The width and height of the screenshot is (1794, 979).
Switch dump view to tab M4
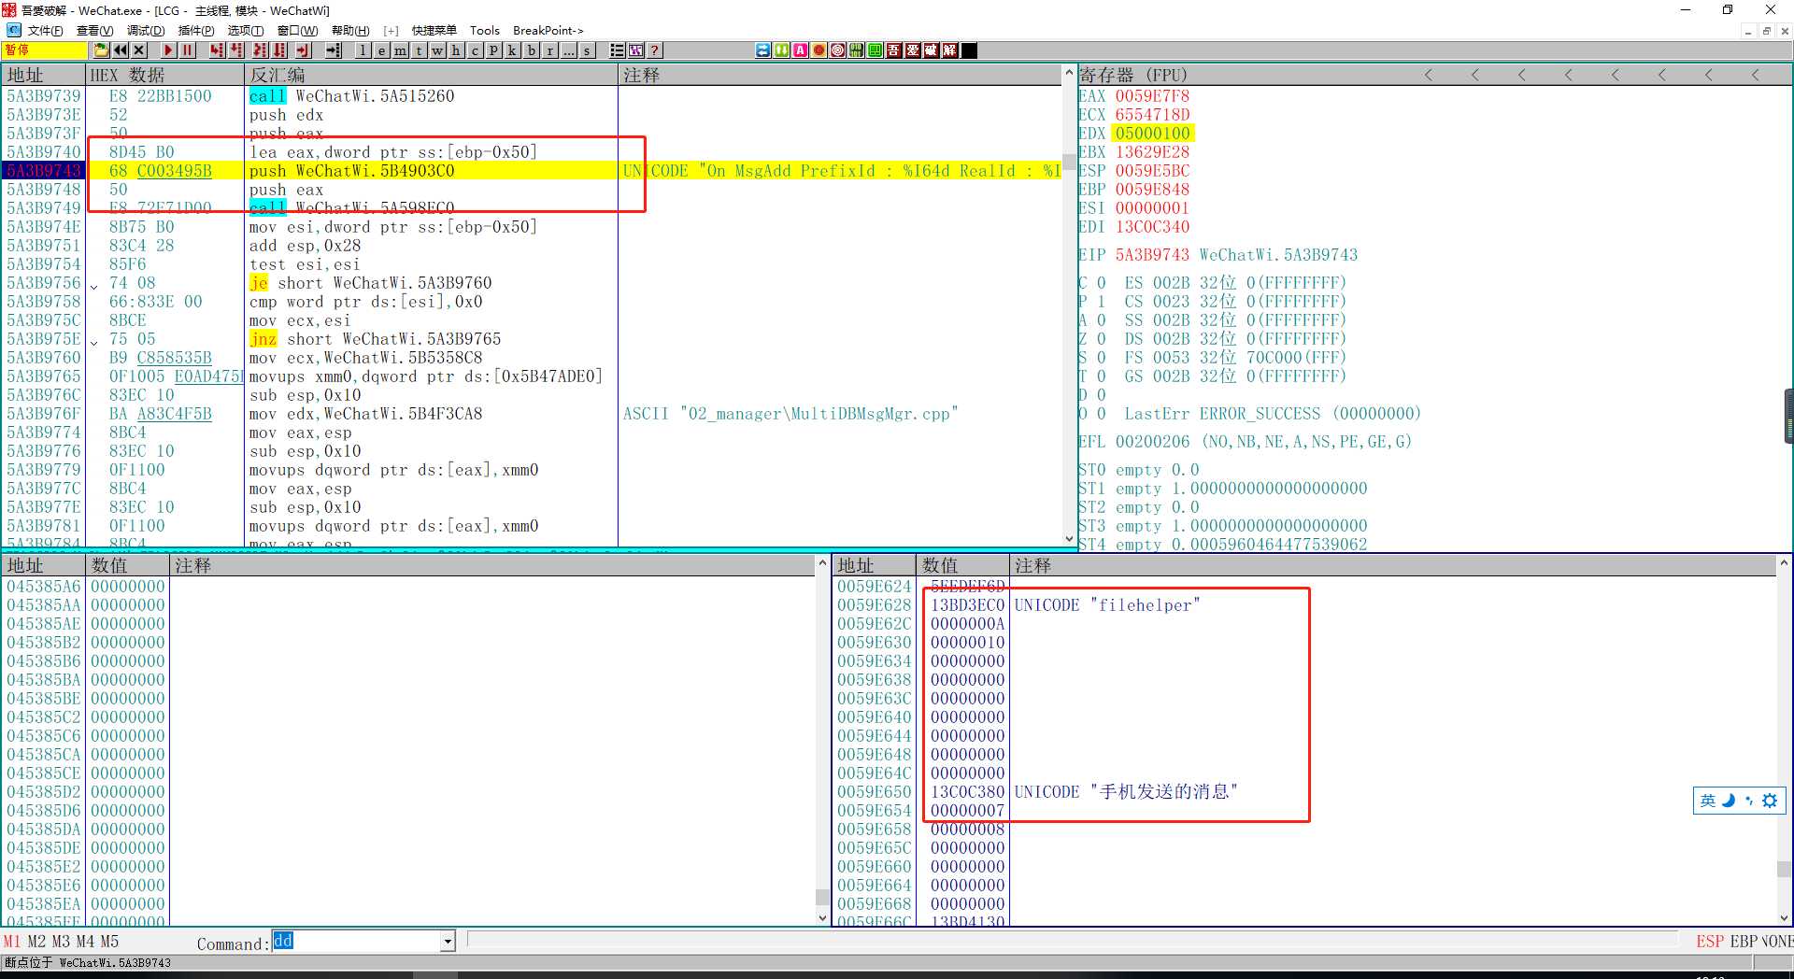(85, 942)
